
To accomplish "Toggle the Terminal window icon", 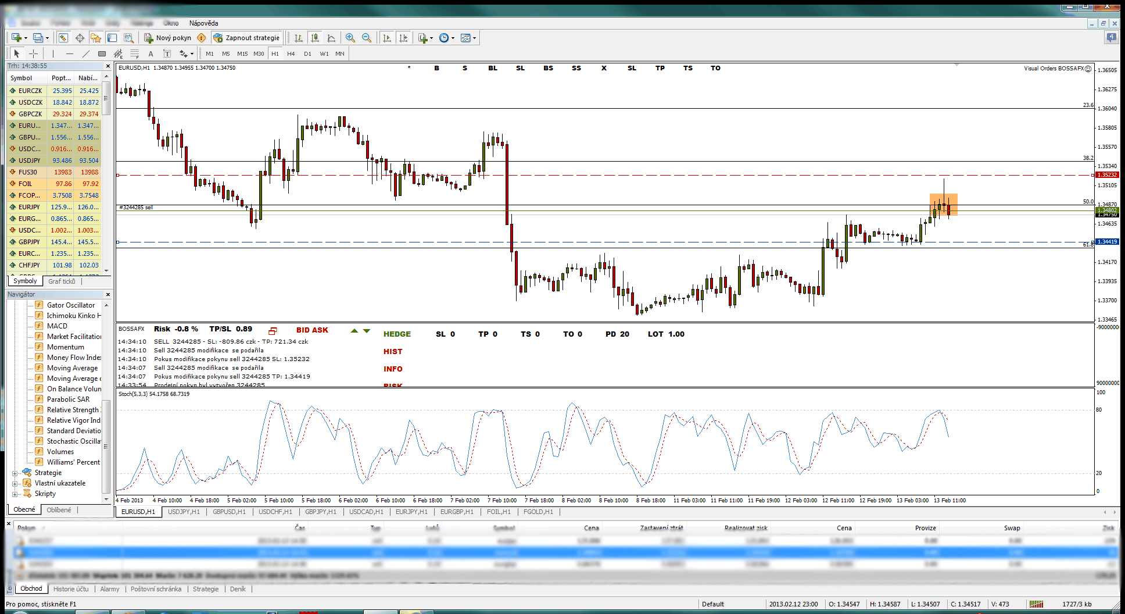I will [x=112, y=38].
